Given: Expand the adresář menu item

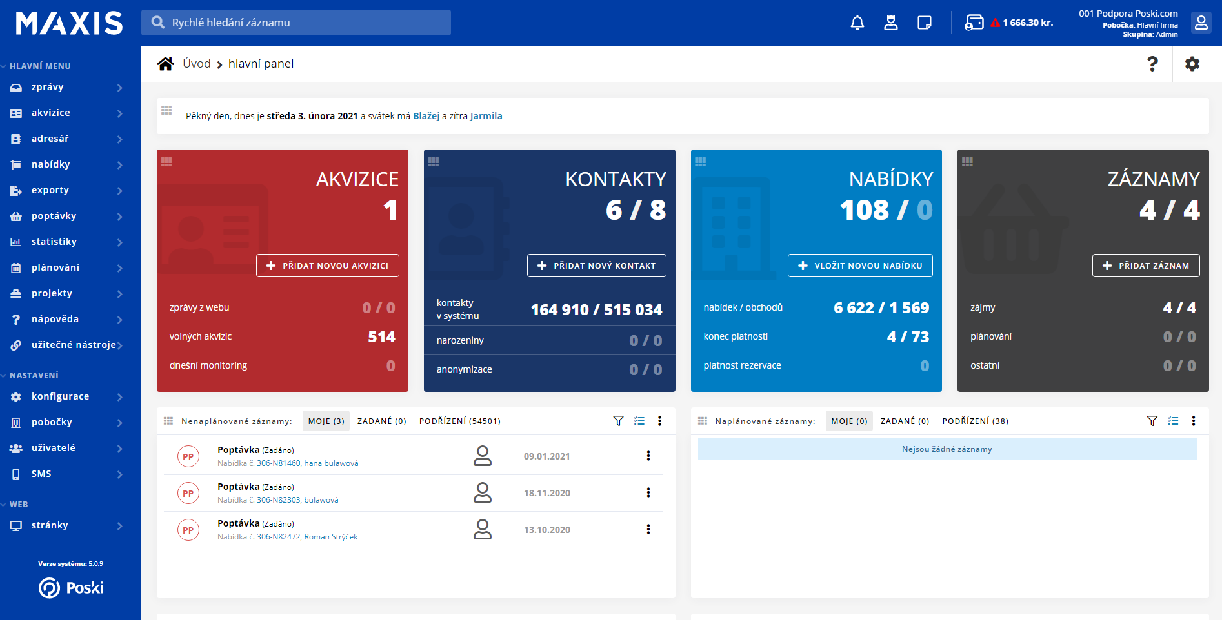Looking at the screenshot, I should pyautogui.click(x=119, y=139).
